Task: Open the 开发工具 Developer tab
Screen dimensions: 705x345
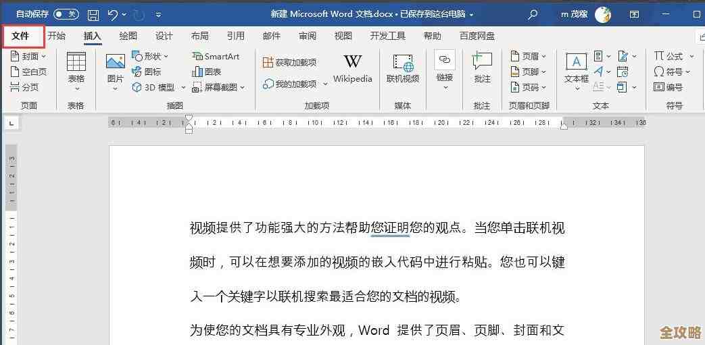Action: 387,36
